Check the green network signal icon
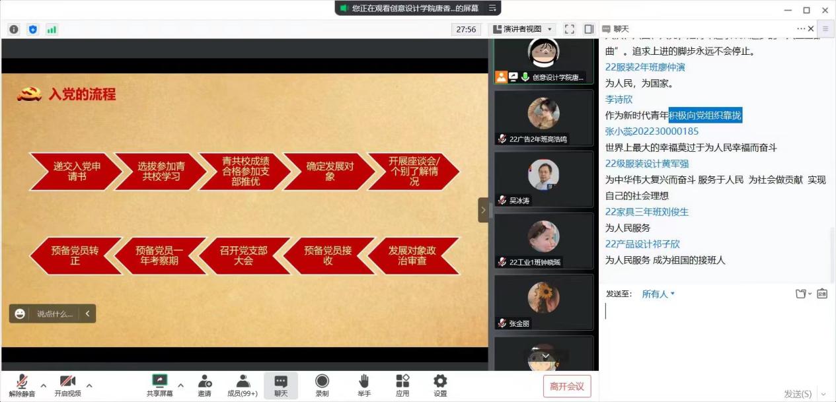Viewport: 836px width, 402px height. 52,29
